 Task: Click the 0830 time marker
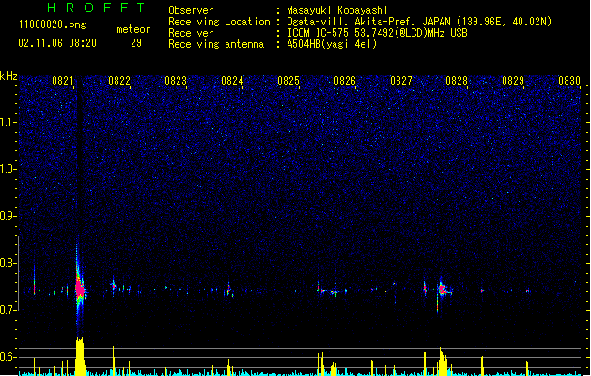(x=569, y=81)
